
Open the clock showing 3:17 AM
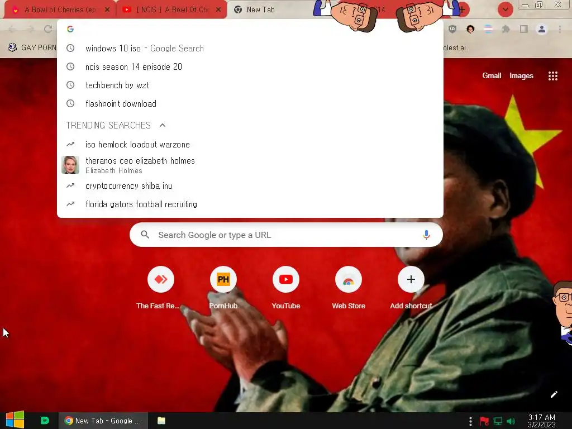[541, 421]
